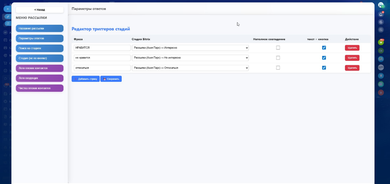Image resolution: width=390 pixels, height=184 pixels.
Task: Click phrase field containing НРАВИТСЯ
Action: click(x=102, y=48)
